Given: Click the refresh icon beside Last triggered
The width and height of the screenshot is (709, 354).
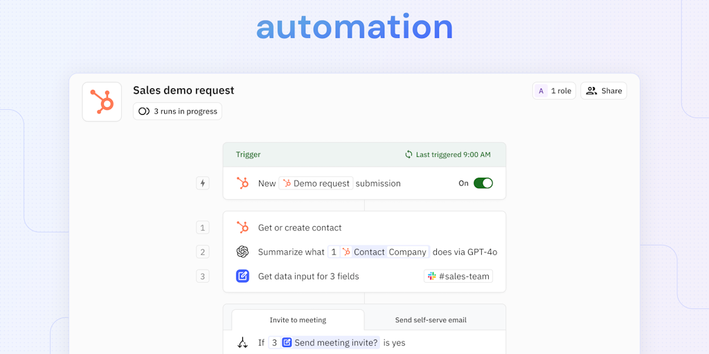Looking at the screenshot, I should coord(409,155).
